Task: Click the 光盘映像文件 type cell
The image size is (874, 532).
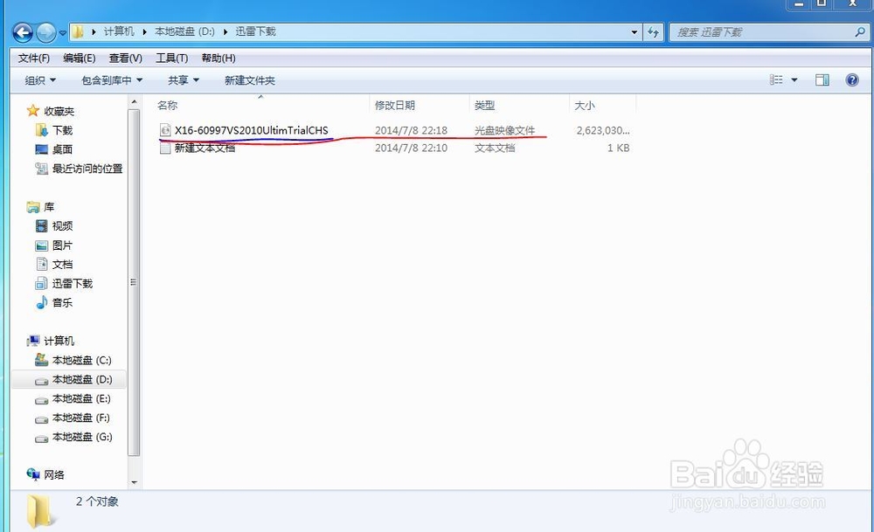Action: click(x=504, y=130)
